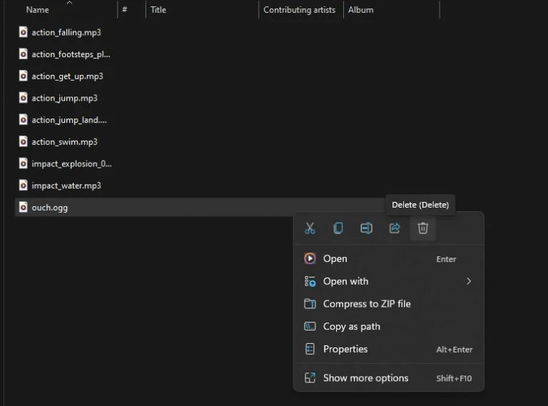Sort by the Contributing artists column
548x406 pixels.
tap(299, 10)
